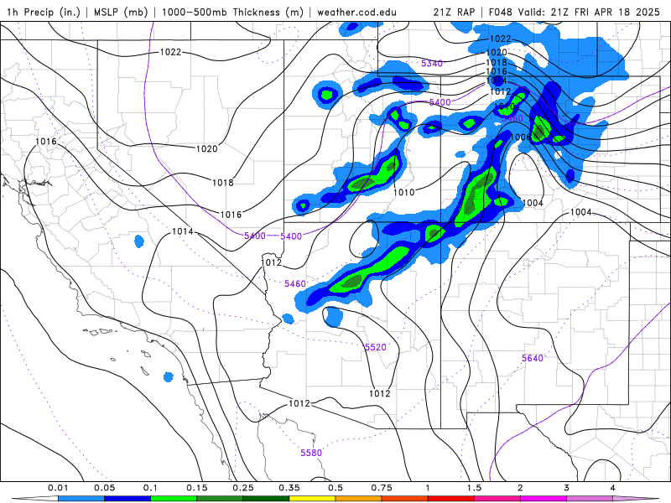Select '1000-500mb Thickness (m)' header text
671x503 pixels.
tap(232, 12)
